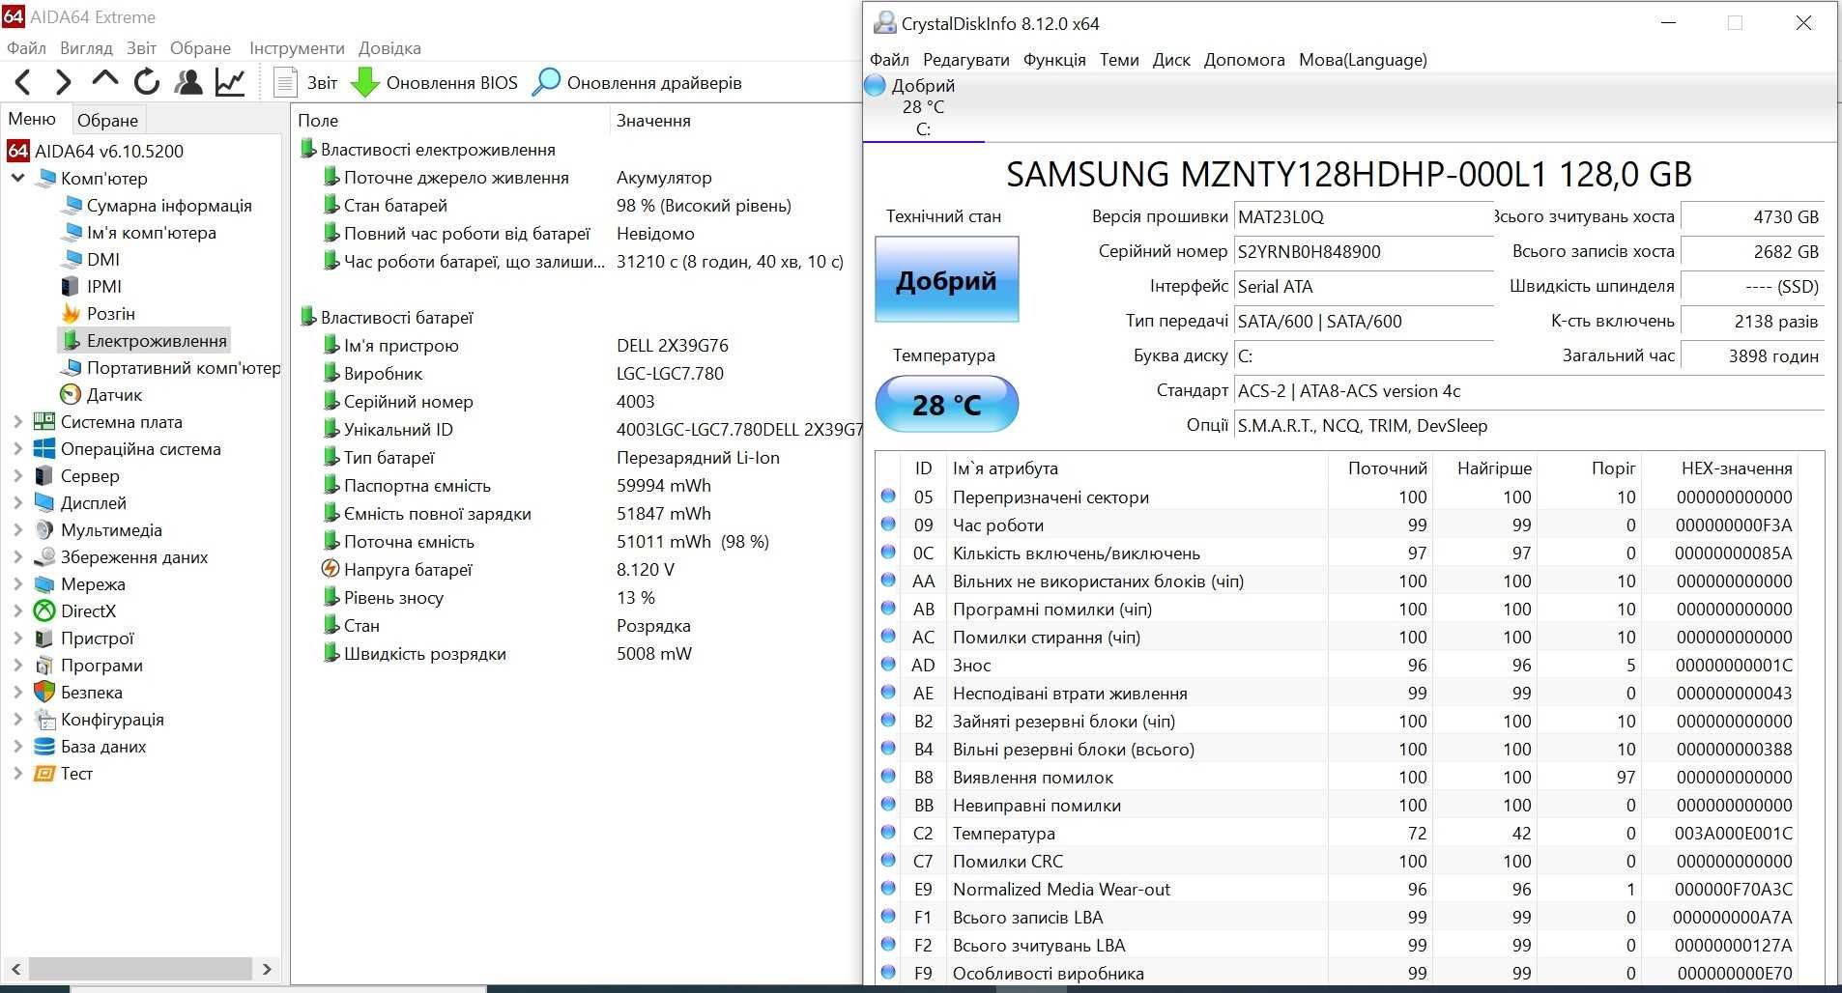Open the Звіт report toolbar button
This screenshot has width=1842, height=993.
[305, 83]
